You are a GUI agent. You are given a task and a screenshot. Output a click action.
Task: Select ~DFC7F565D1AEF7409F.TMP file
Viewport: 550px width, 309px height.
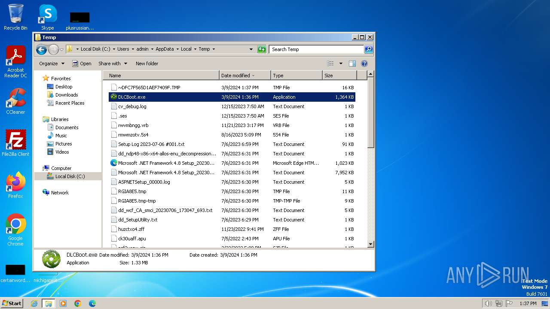[232, 88]
